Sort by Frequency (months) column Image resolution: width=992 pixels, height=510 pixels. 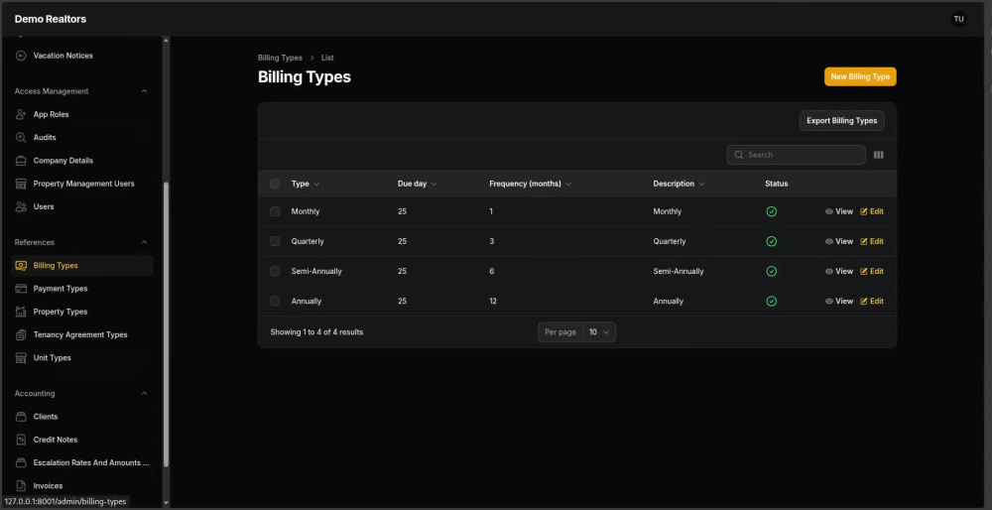pos(530,184)
